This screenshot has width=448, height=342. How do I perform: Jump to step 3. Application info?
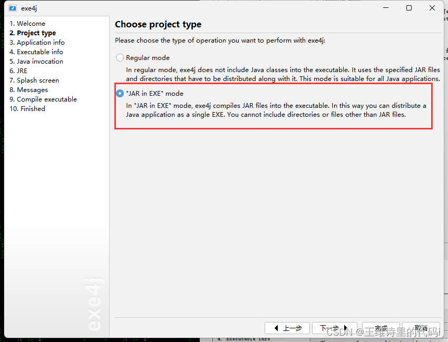(x=37, y=42)
